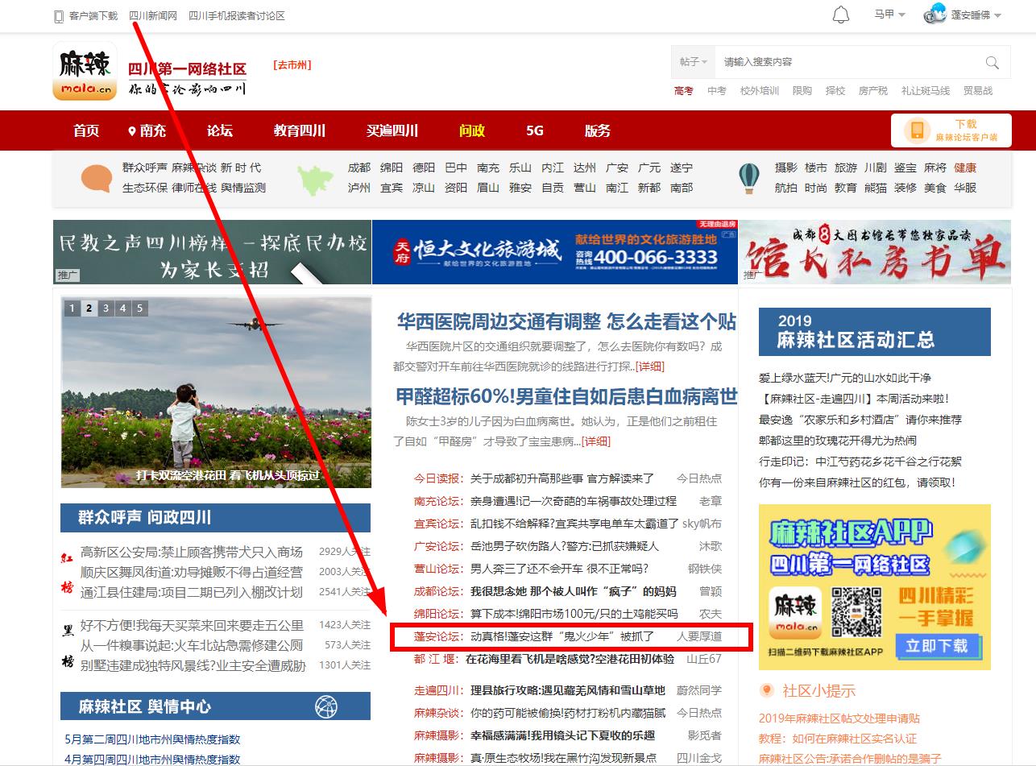The image size is (1036, 766).
Task: Click the 恒大文化旅游城 banner ad
Action: (x=554, y=252)
